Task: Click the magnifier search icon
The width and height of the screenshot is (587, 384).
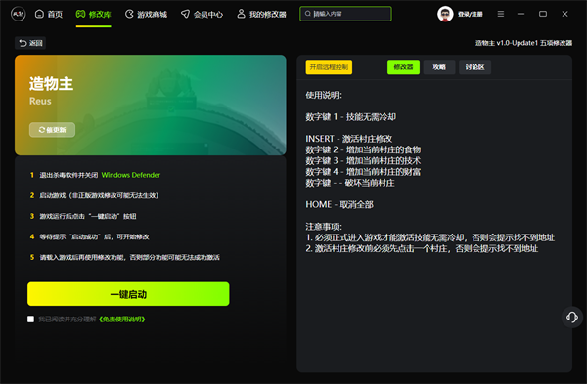Action: (308, 14)
